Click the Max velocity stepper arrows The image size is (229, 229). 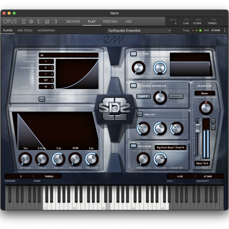(x=52, y=80)
